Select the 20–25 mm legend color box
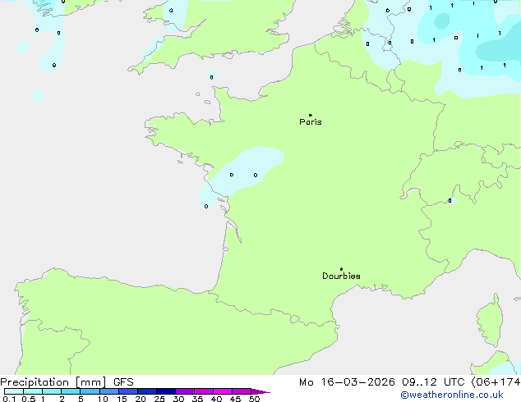 146,391
